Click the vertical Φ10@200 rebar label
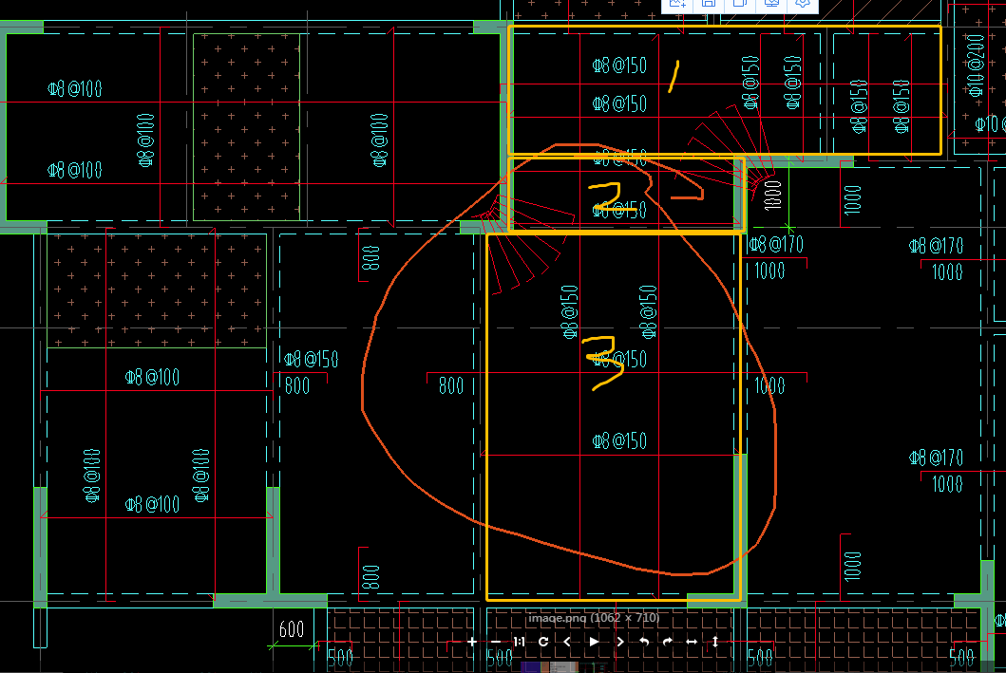1006x673 pixels. click(x=976, y=65)
